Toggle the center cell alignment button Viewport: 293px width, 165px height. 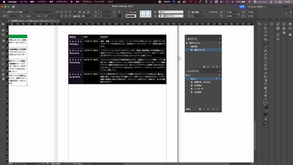(79, 12)
